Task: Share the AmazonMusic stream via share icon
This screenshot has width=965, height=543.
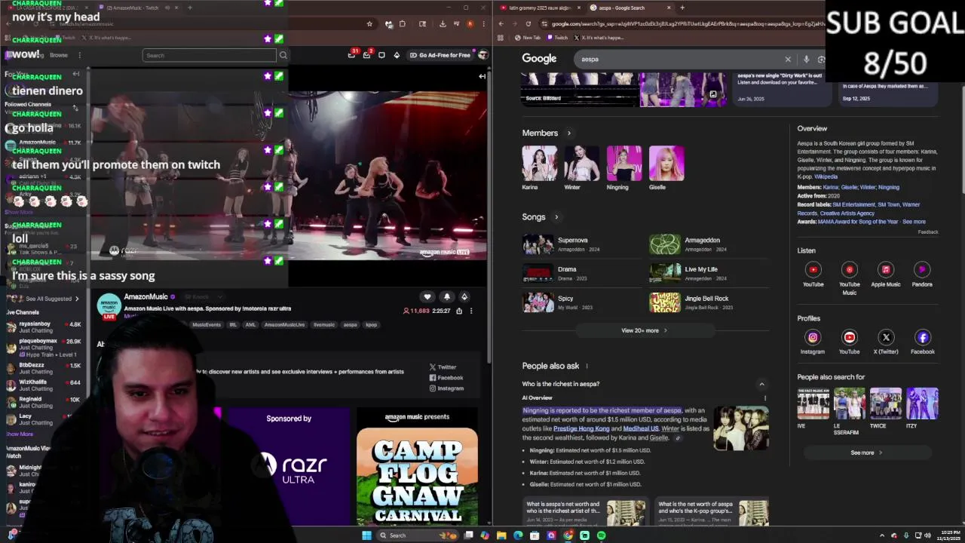Action: 459,311
